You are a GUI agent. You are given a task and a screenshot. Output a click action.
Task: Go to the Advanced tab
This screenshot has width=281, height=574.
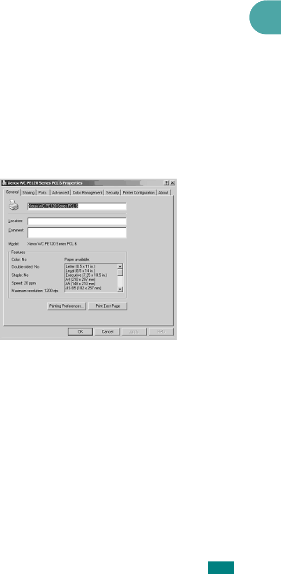(x=60, y=193)
